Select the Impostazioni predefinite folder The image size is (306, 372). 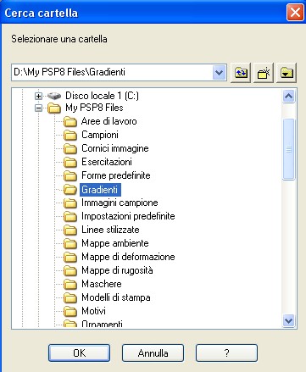point(128,216)
